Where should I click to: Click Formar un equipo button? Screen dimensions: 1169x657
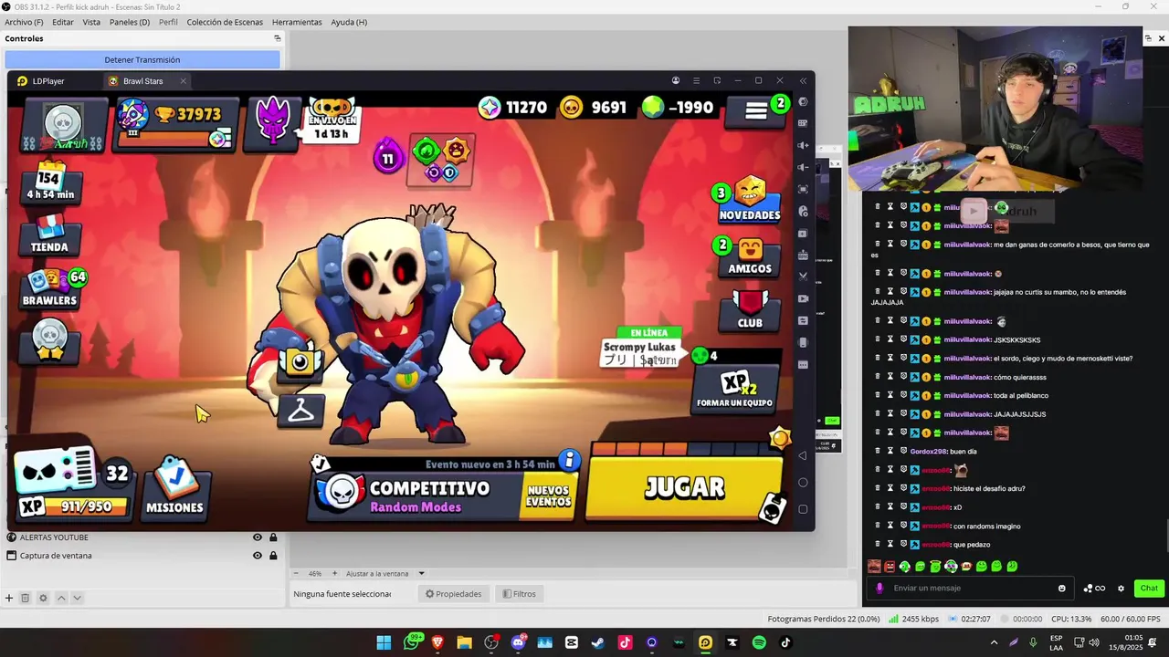tap(735, 390)
